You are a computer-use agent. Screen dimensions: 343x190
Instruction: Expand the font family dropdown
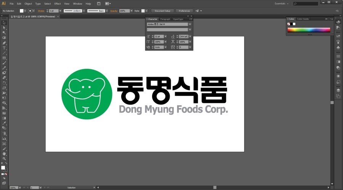tap(190, 24)
